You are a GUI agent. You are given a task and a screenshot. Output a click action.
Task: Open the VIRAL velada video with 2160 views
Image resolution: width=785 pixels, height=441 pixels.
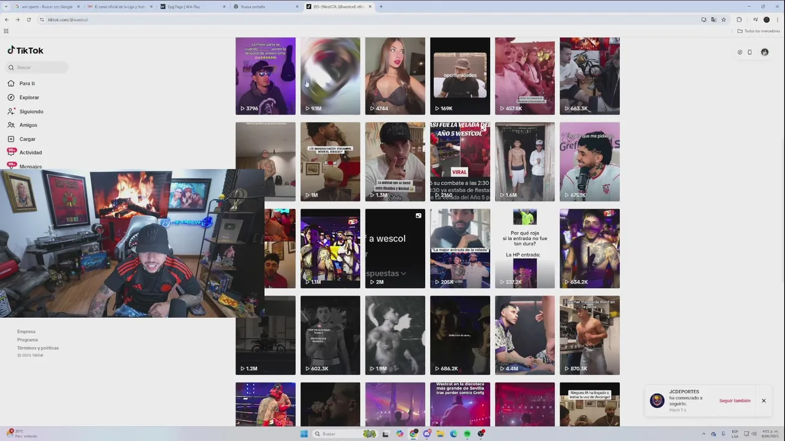pyautogui.click(x=460, y=162)
